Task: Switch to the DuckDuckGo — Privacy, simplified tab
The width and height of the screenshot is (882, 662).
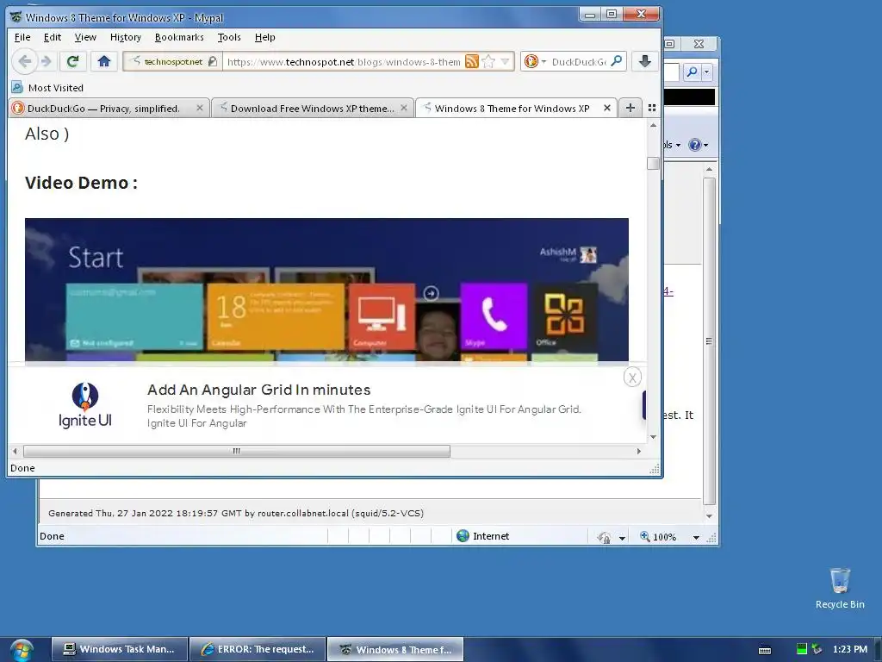Action: pos(103,108)
